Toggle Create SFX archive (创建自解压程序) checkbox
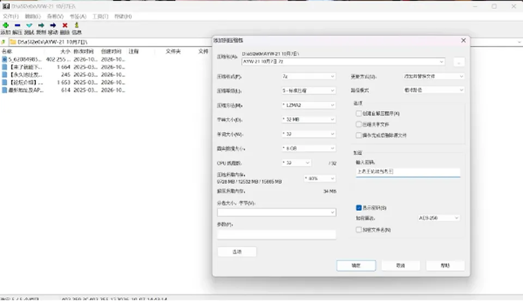Screen dimensions: 523x301 [358, 114]
